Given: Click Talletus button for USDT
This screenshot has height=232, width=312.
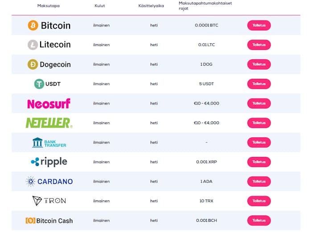Looking at the screenshot, I should (x=259, y=84).
